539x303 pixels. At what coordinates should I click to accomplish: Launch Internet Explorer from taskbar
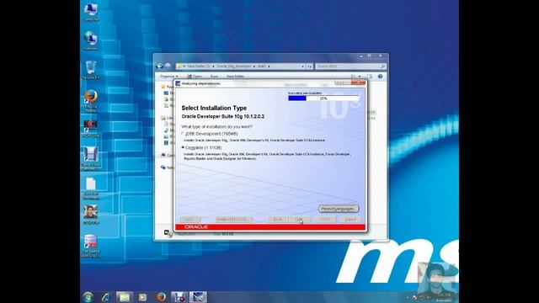pos(106,297)
